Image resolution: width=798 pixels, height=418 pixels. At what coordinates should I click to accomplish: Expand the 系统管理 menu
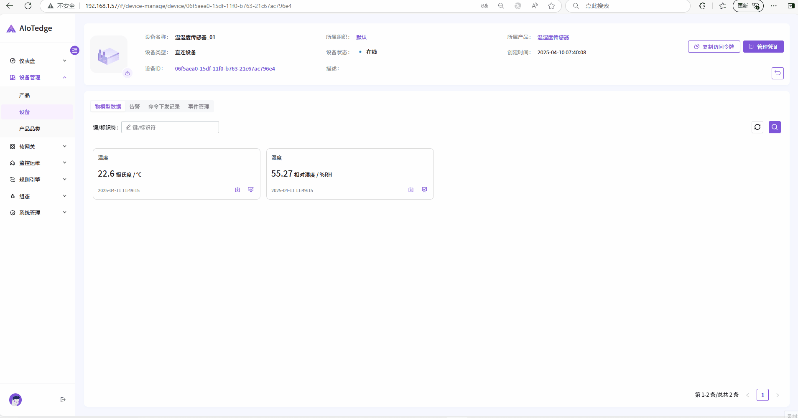click(x=38, y=213)
